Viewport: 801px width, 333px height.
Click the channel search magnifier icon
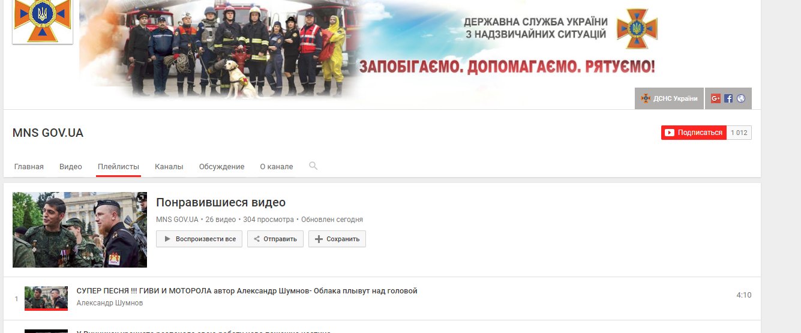point(313,166)
